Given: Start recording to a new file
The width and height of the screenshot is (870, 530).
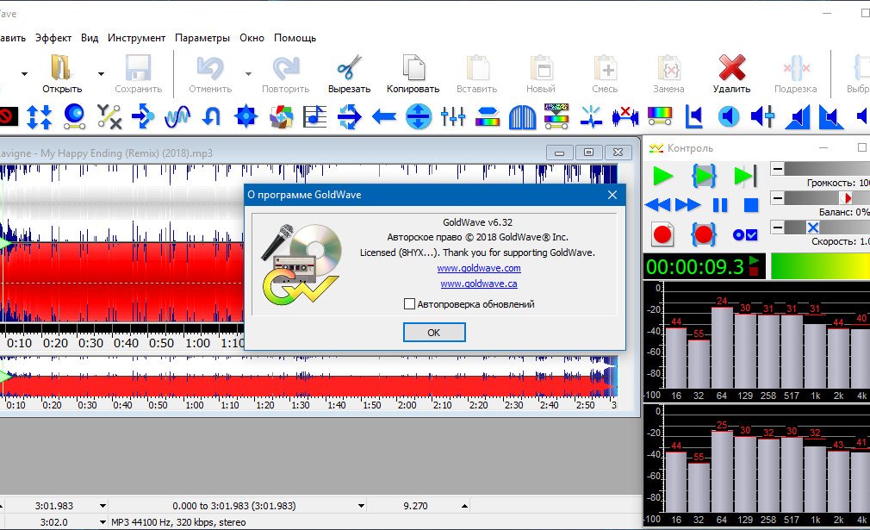Looking at the screenshot, I should [x=662, y=234].
